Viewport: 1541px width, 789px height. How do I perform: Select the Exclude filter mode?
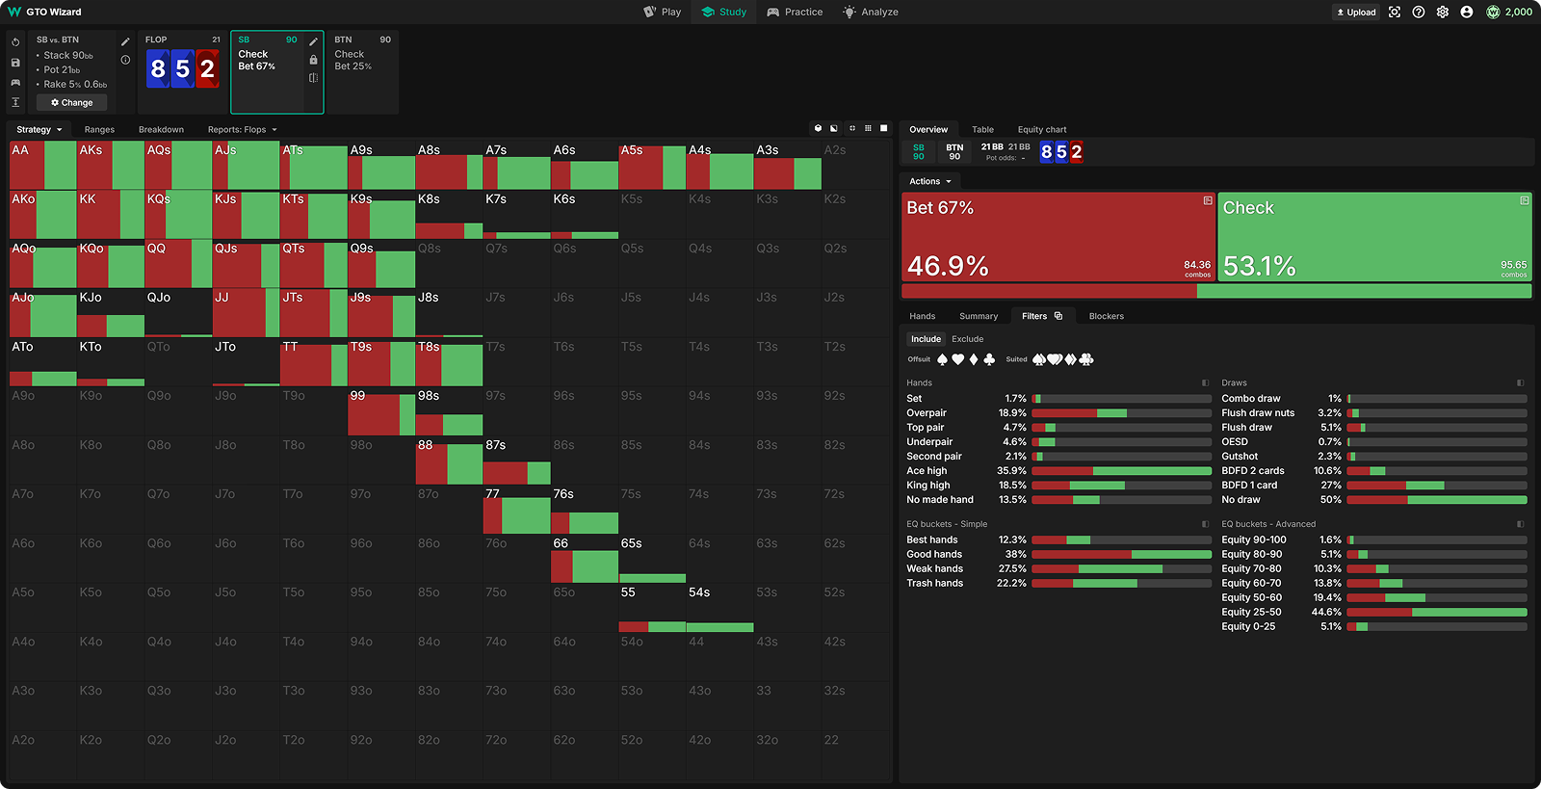[x=967, y=339]
